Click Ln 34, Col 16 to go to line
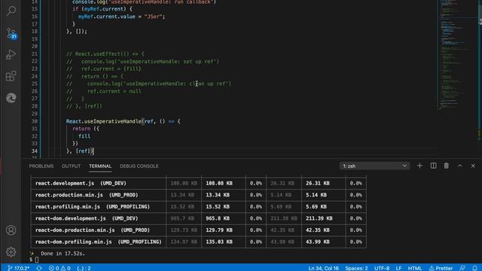The width and height of the screenshot is (482, 271). click(x=323, y=268)
